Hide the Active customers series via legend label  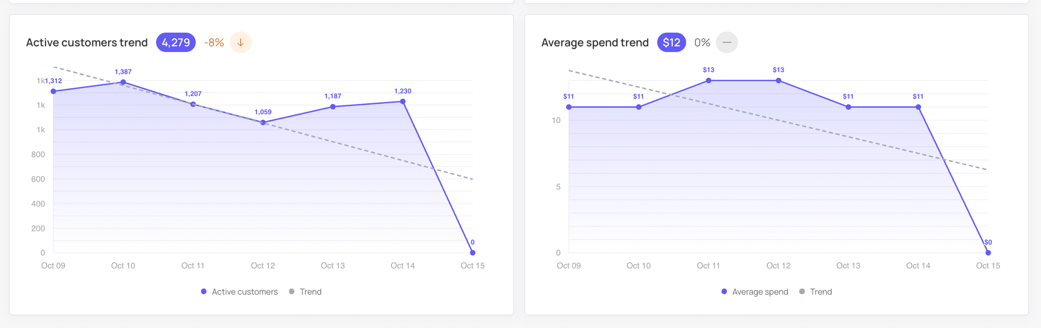click(244, 292)
